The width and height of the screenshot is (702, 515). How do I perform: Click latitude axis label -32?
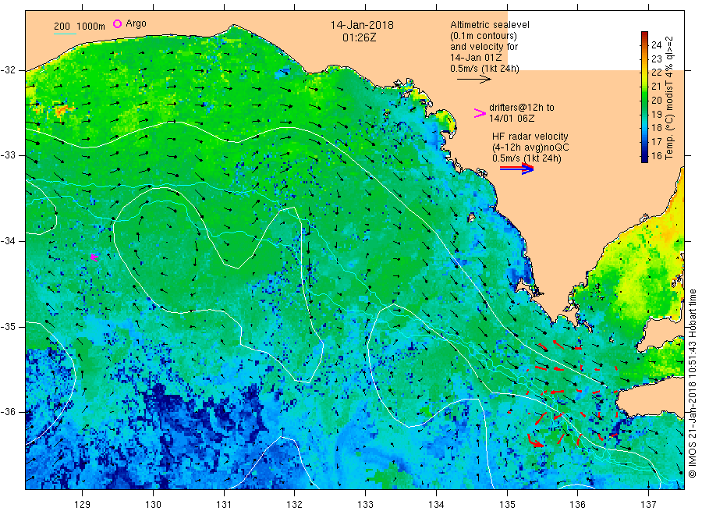click(x=8, y=70)
